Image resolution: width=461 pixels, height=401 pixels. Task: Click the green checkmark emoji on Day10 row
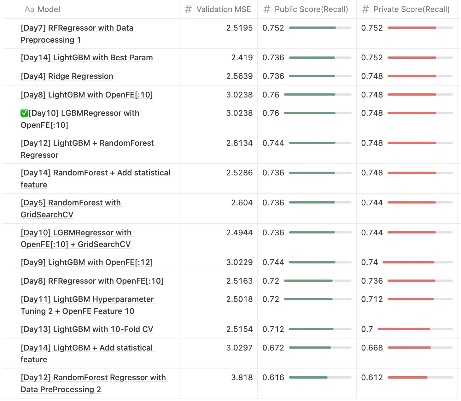point(24,113)
